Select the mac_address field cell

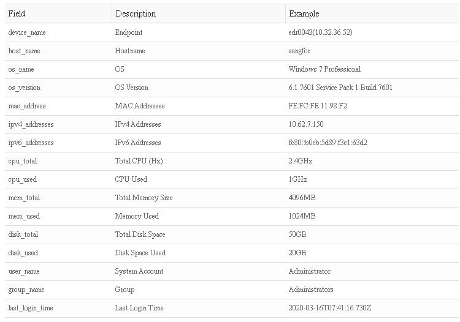click(x=27, y=106)
